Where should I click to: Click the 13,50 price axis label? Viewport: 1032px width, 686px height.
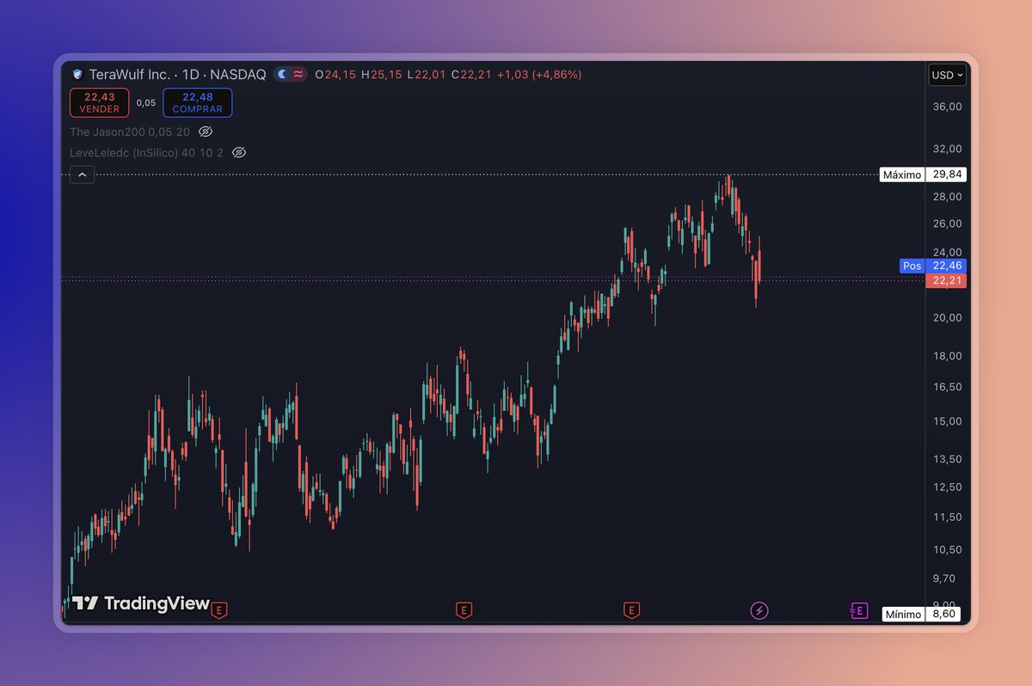[948, 459]
